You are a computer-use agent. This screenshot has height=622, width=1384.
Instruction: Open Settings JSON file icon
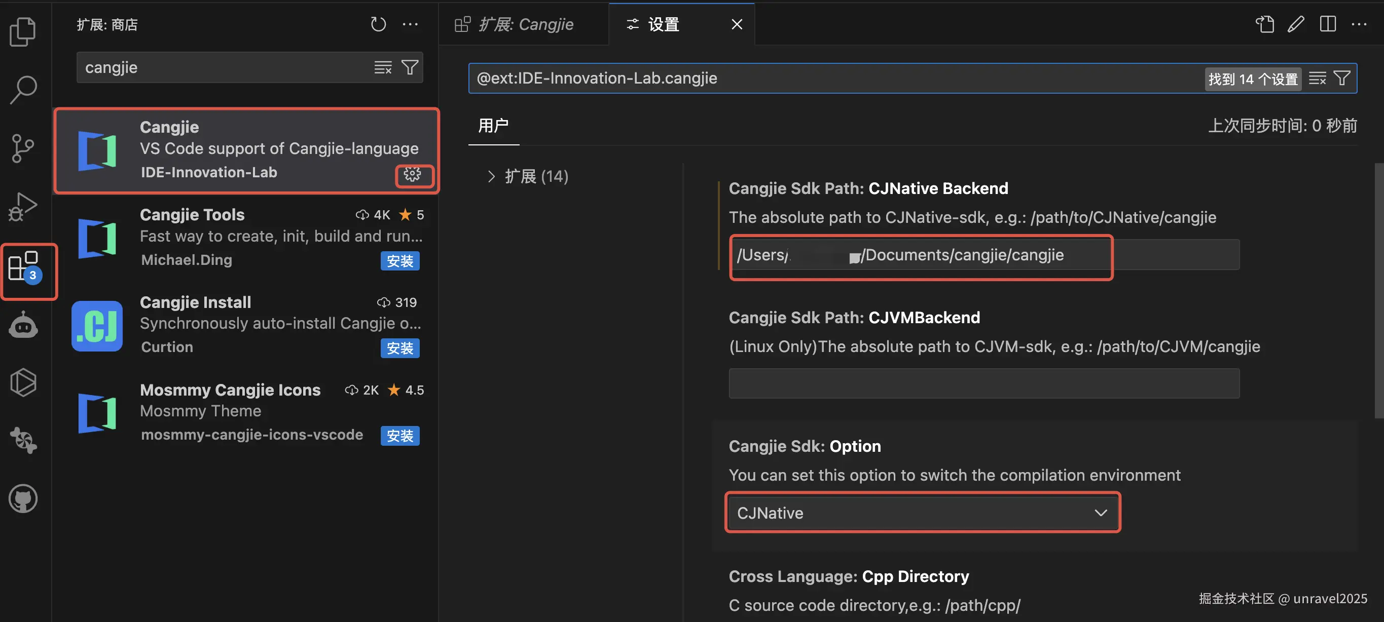click(x=1265, y=24)
